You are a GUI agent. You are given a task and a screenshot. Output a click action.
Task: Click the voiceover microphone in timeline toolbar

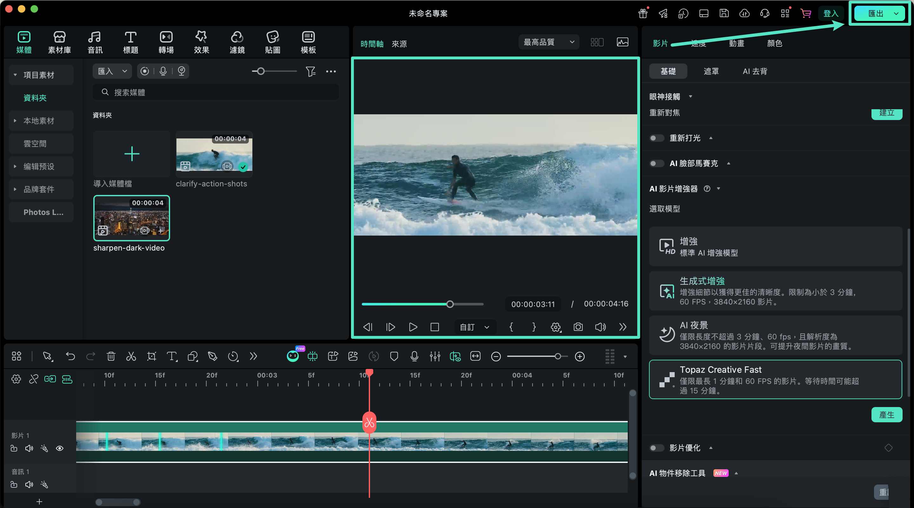click(414, 356)
